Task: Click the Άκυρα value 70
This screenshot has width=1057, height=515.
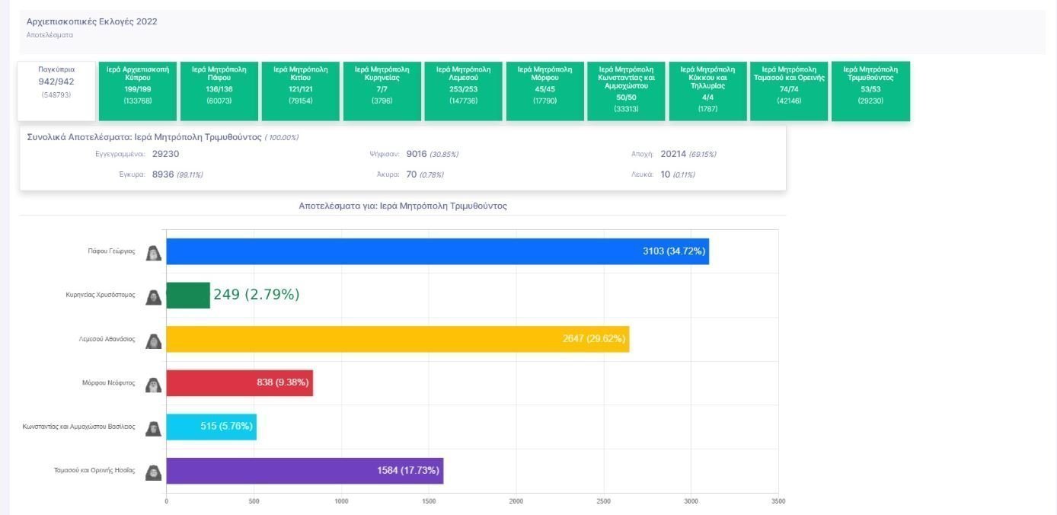Action: (412, 174)
